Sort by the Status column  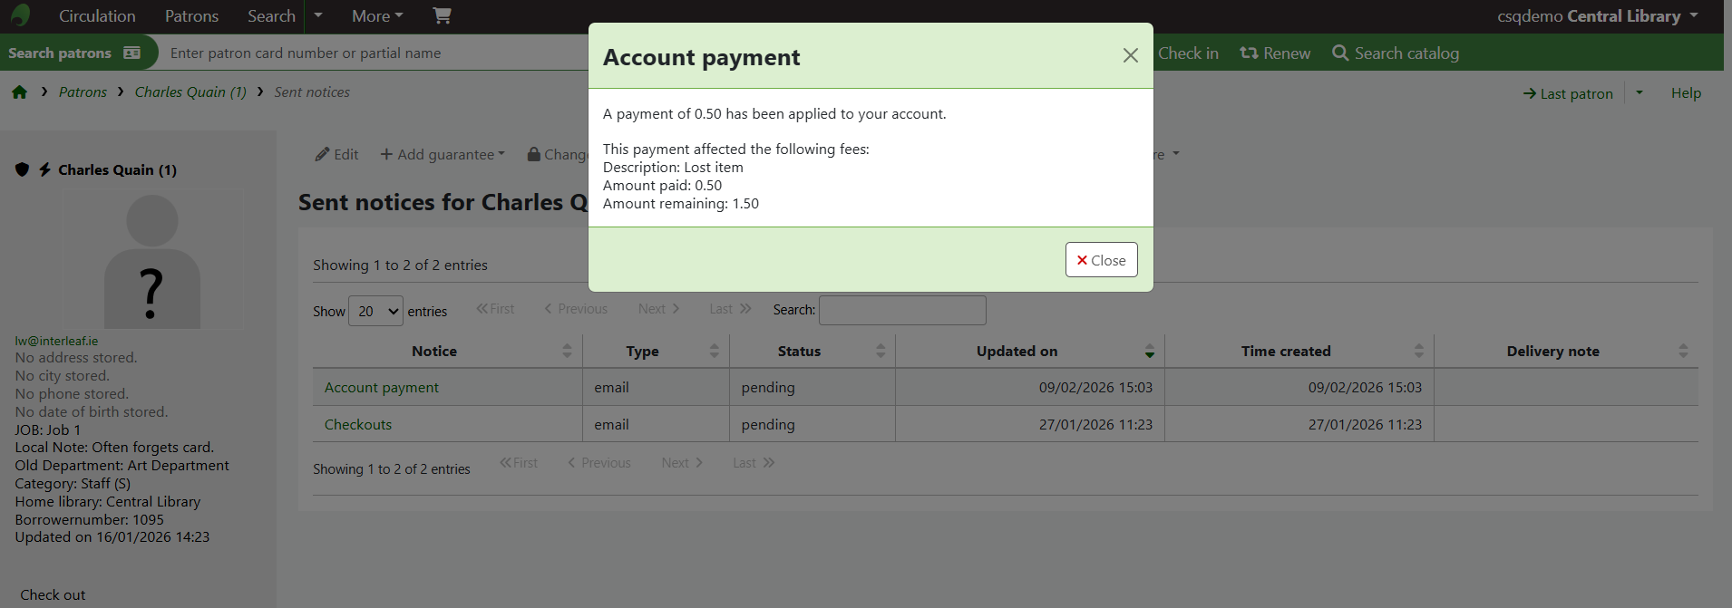coord(812,351)
